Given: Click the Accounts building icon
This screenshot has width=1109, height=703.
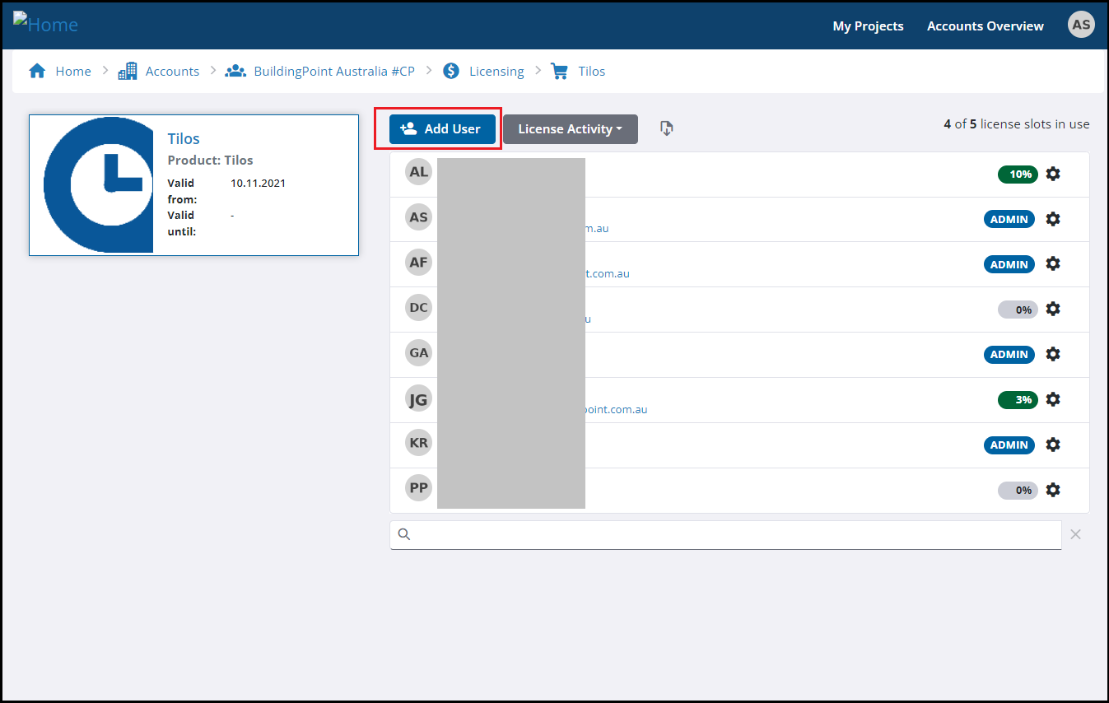Looking at the screenshot, I should pos(128,71).
